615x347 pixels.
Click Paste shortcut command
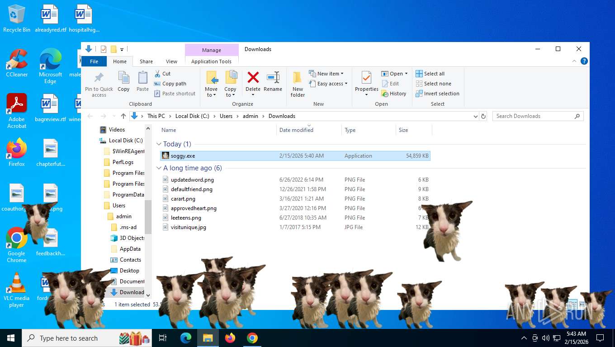[175, 94]
